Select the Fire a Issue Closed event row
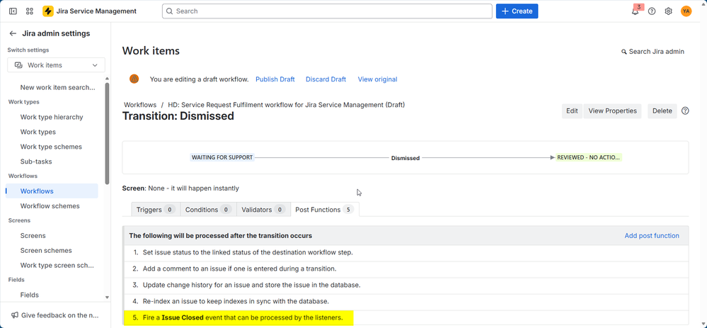This screenshot has width=707, height=328. point(406,317)
